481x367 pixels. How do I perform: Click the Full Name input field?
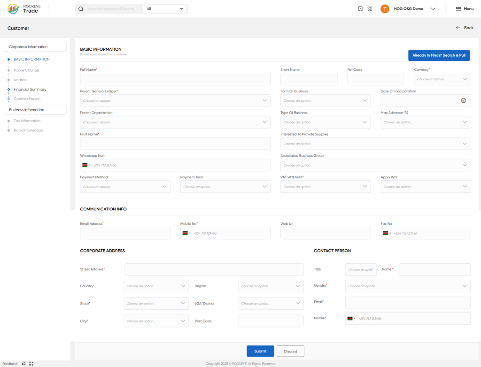(175, 79)
